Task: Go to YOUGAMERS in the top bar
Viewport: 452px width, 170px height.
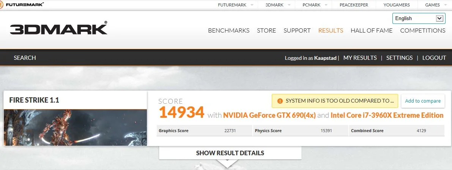Action: point(396,5)
